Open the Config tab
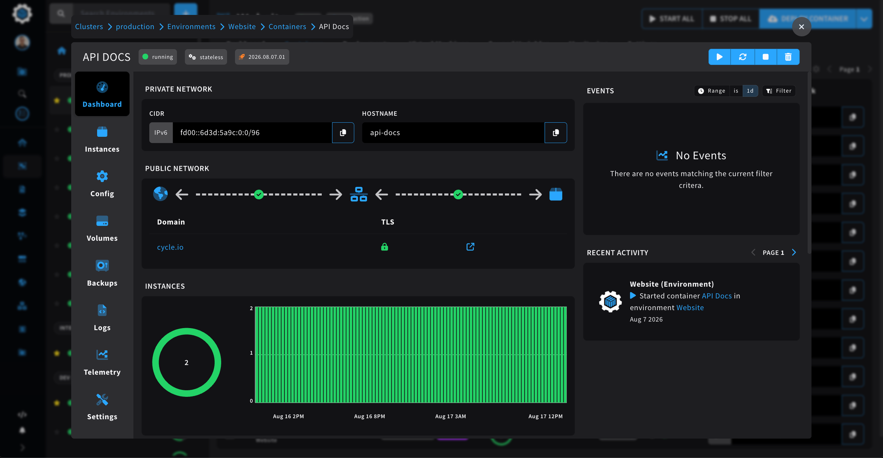This screenshot has width=883, height=458. tap(102, 184)
